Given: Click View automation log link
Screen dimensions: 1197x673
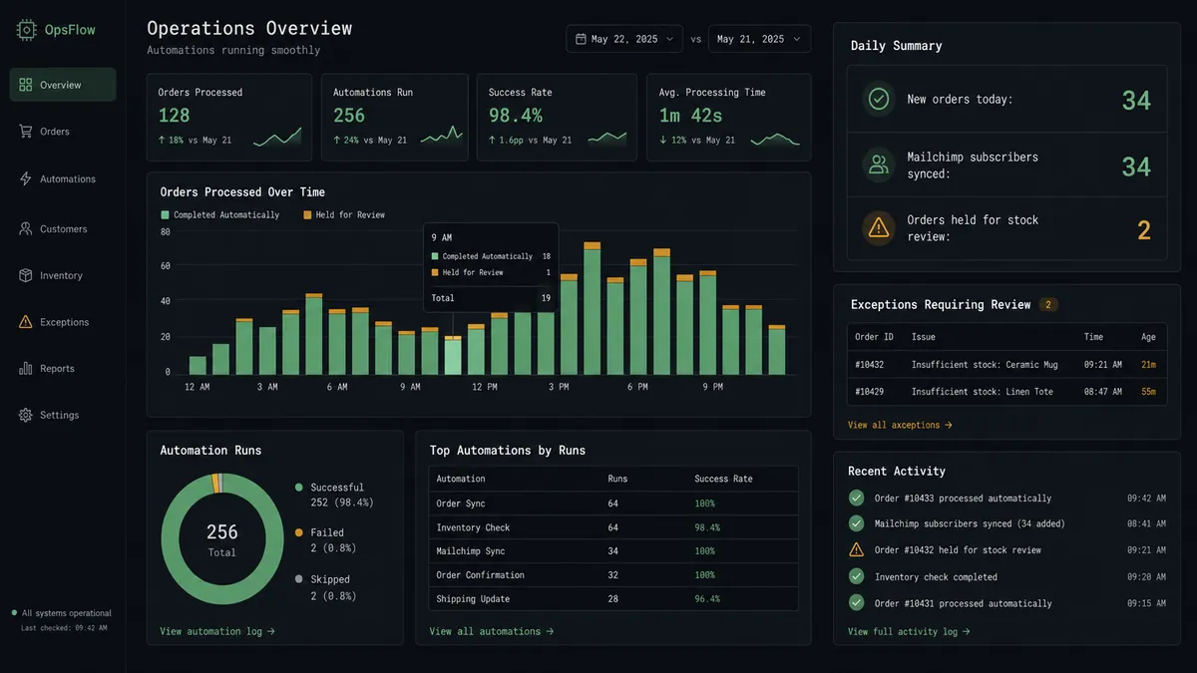Looking at the screenshot, I should pos(217,631).
